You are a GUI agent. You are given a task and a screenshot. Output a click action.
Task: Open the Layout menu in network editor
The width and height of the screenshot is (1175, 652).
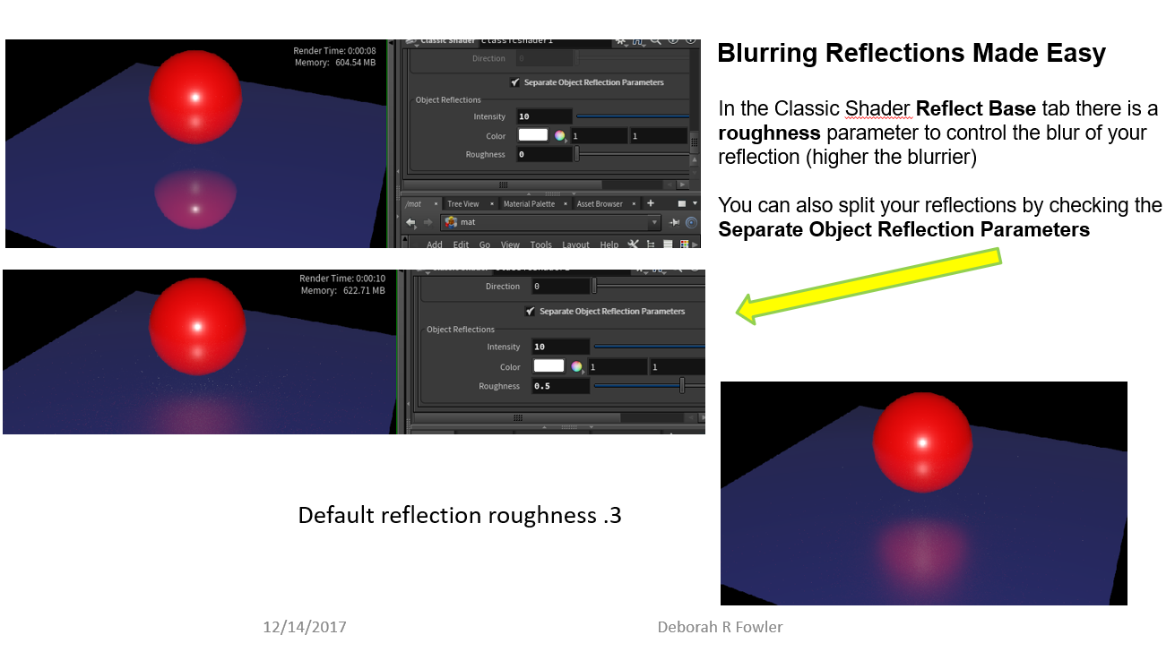575,244
